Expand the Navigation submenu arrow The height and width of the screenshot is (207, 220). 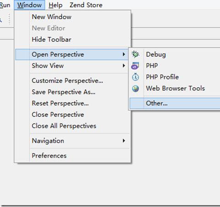(124, 141)
